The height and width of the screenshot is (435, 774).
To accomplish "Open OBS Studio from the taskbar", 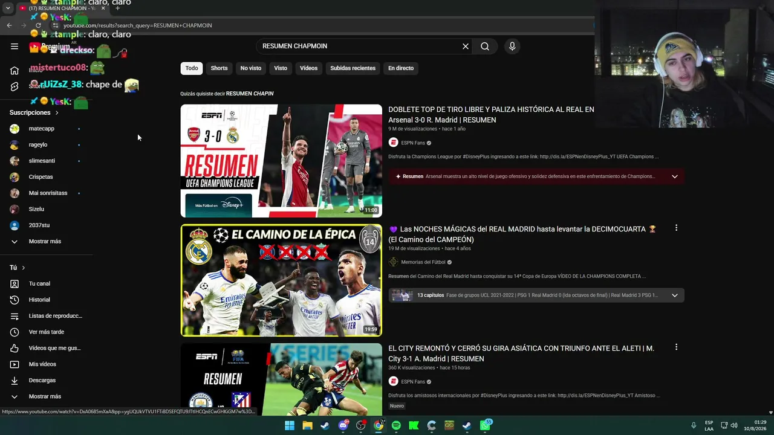I will (361, 425).
